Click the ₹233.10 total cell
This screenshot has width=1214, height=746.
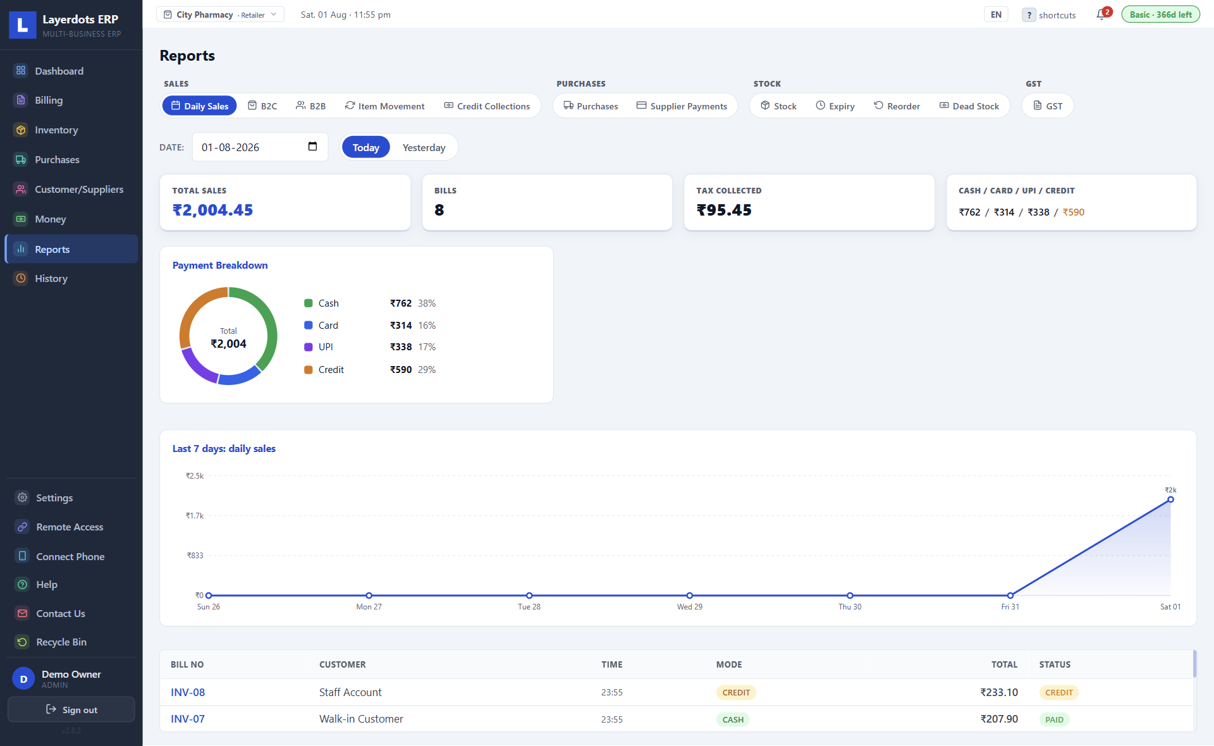tap(999, 692)
